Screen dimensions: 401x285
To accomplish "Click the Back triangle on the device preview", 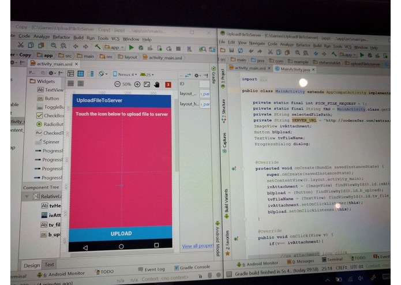I will tap(85, 247).
